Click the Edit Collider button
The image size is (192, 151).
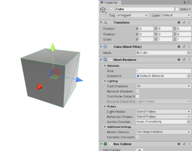point(140,150)
